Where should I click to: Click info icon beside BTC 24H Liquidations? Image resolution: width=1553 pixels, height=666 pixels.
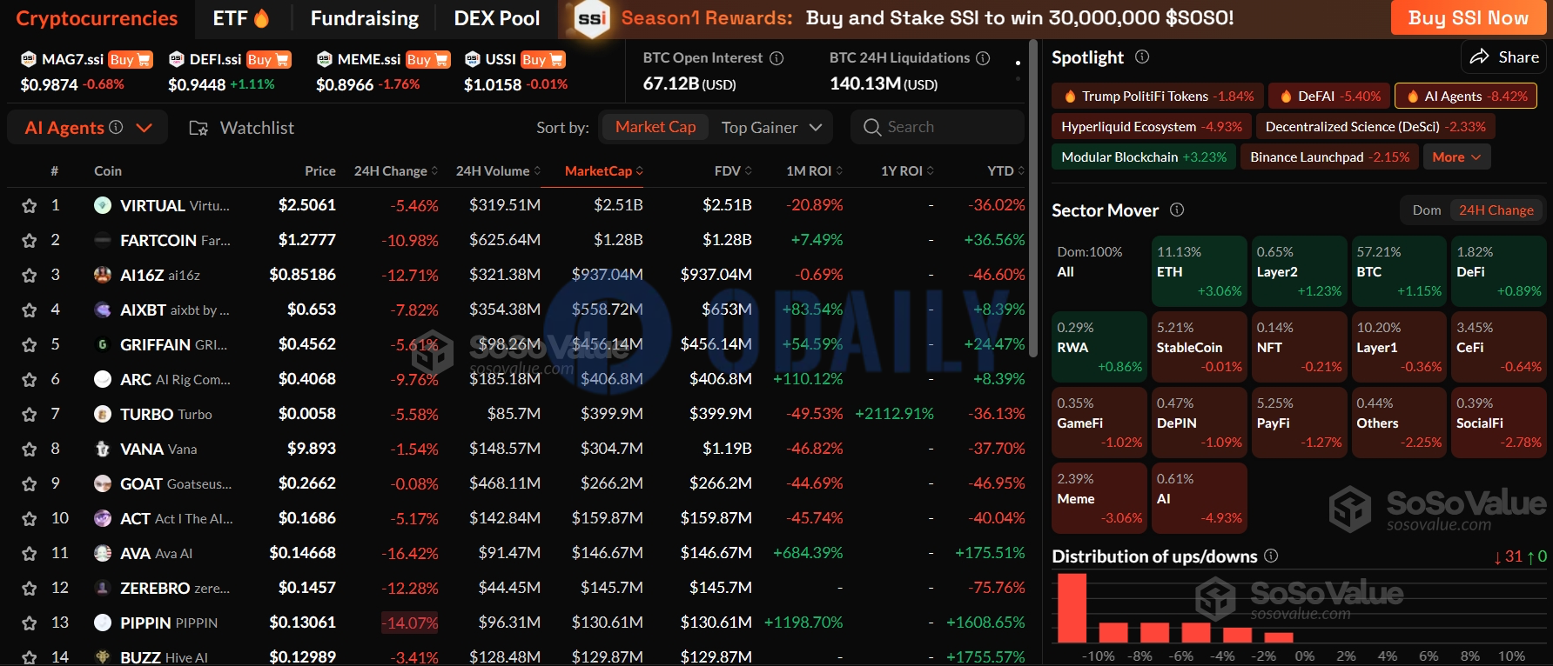pyautogui.click(x=983, y=57)
